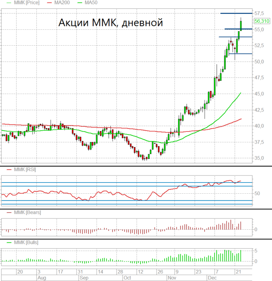
Task: Click date label 20 on time axis
Action: coord(20,272)
